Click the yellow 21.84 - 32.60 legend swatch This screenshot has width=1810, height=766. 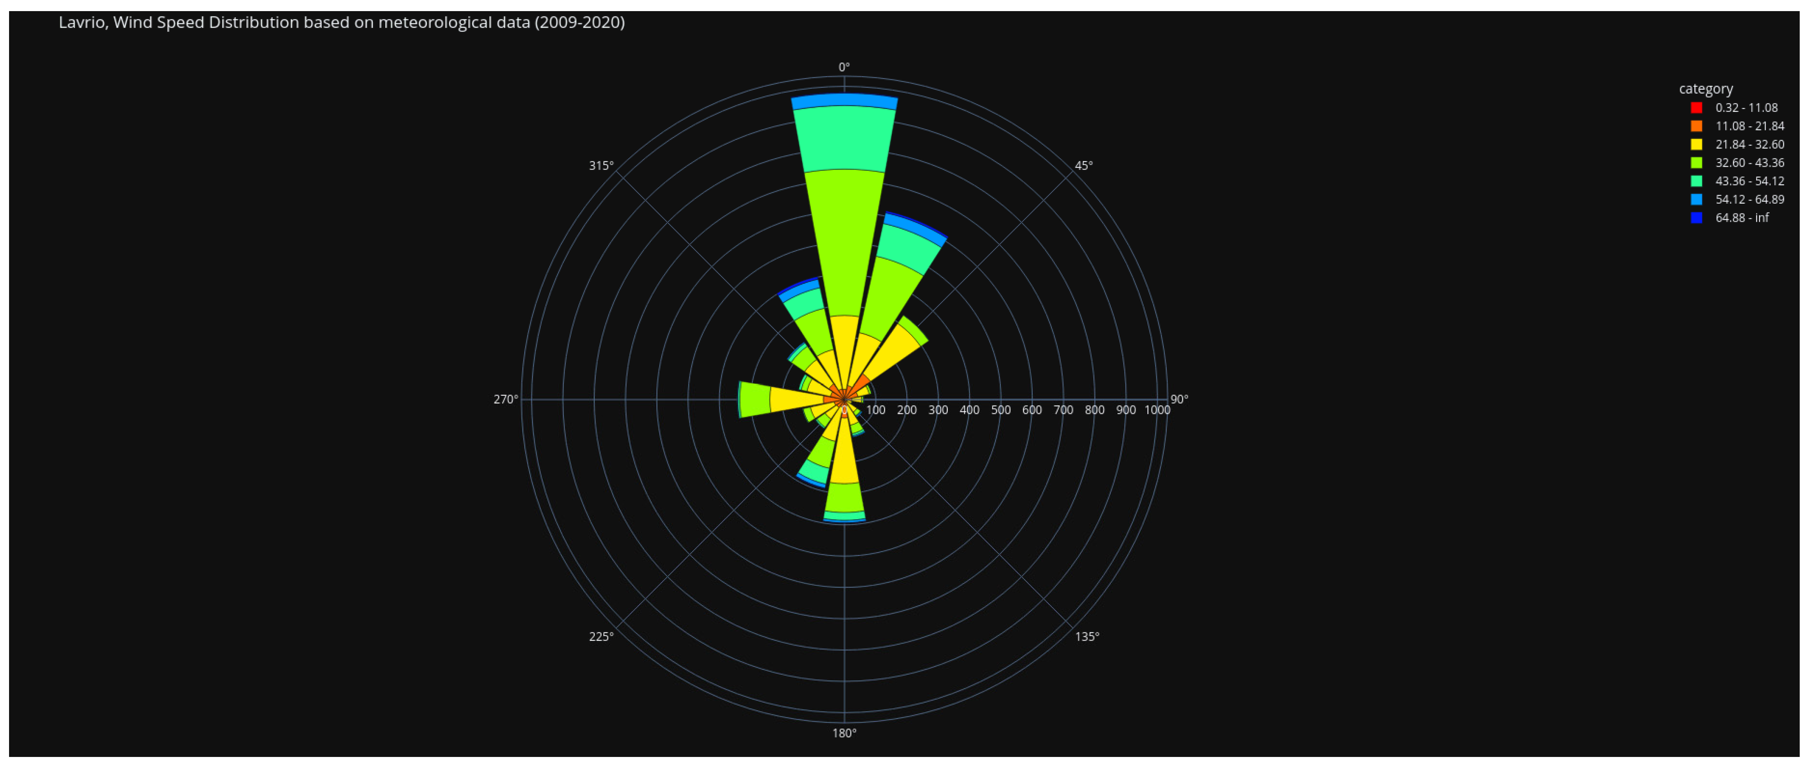pos(1696,145)
